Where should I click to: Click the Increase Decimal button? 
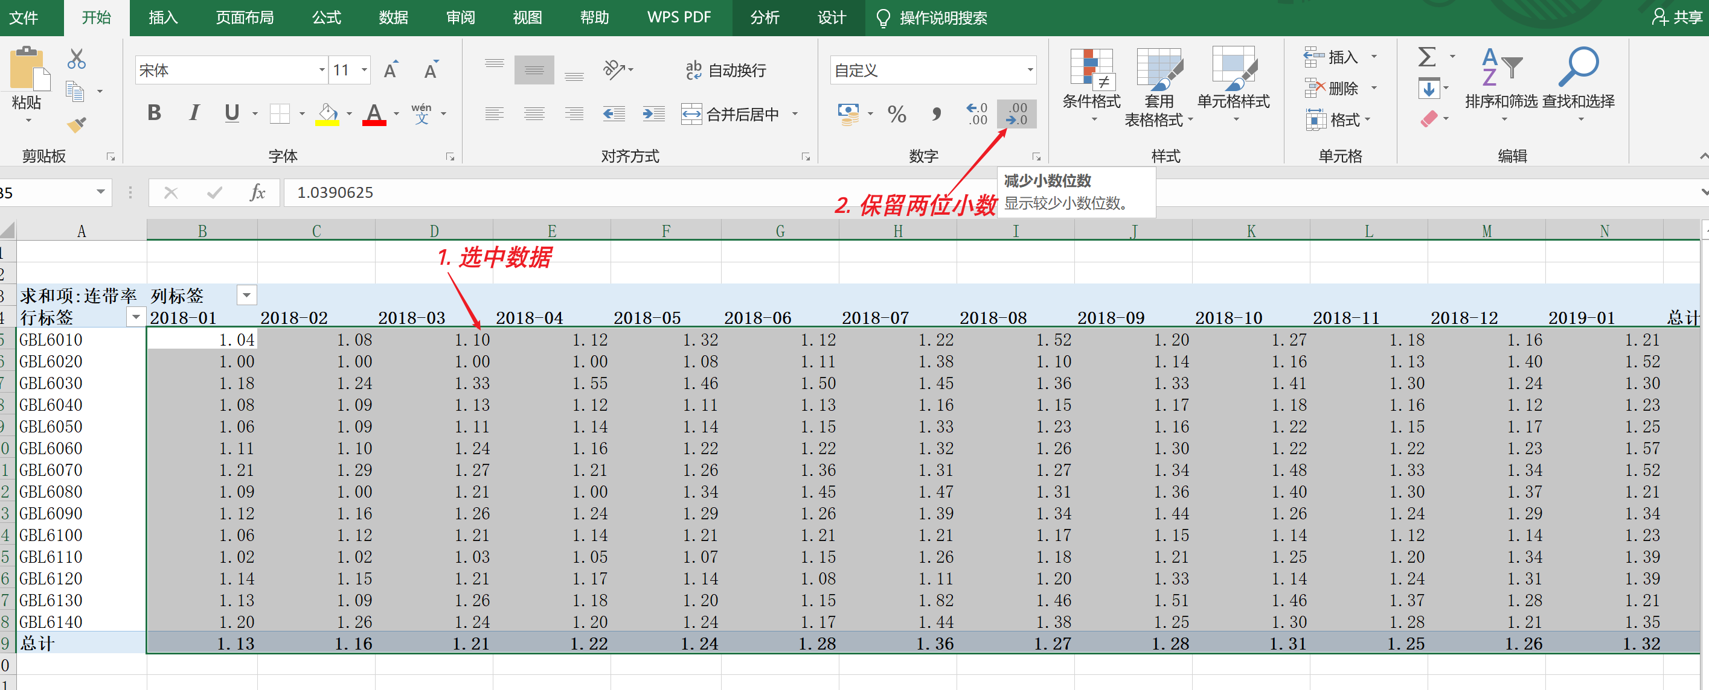pyautogui.click(x=976, y=114)
